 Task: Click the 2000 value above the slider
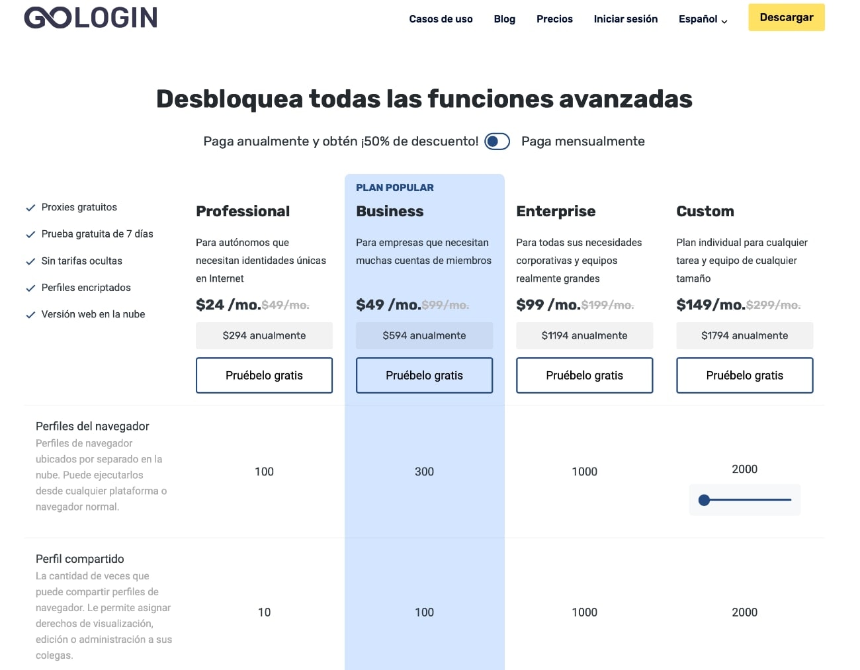point(744,469)
